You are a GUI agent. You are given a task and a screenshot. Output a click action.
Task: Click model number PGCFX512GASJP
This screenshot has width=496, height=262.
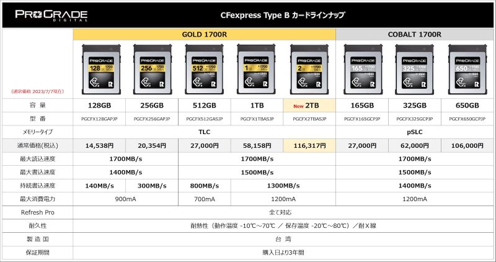pos(205,119)
